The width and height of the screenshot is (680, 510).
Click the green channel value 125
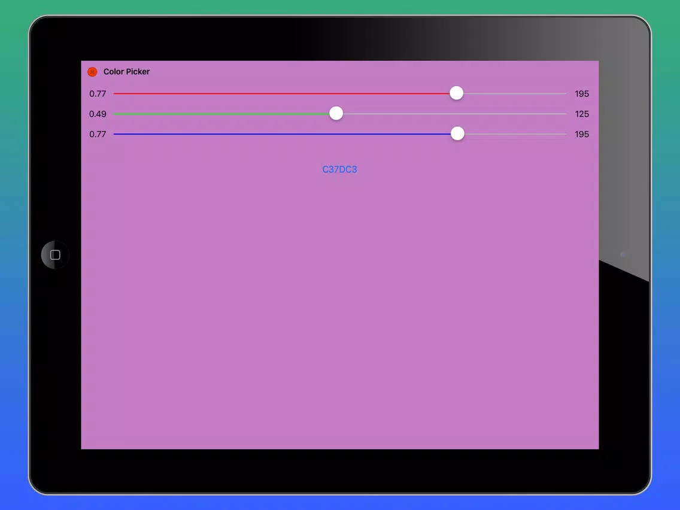(x=582, y=114)
